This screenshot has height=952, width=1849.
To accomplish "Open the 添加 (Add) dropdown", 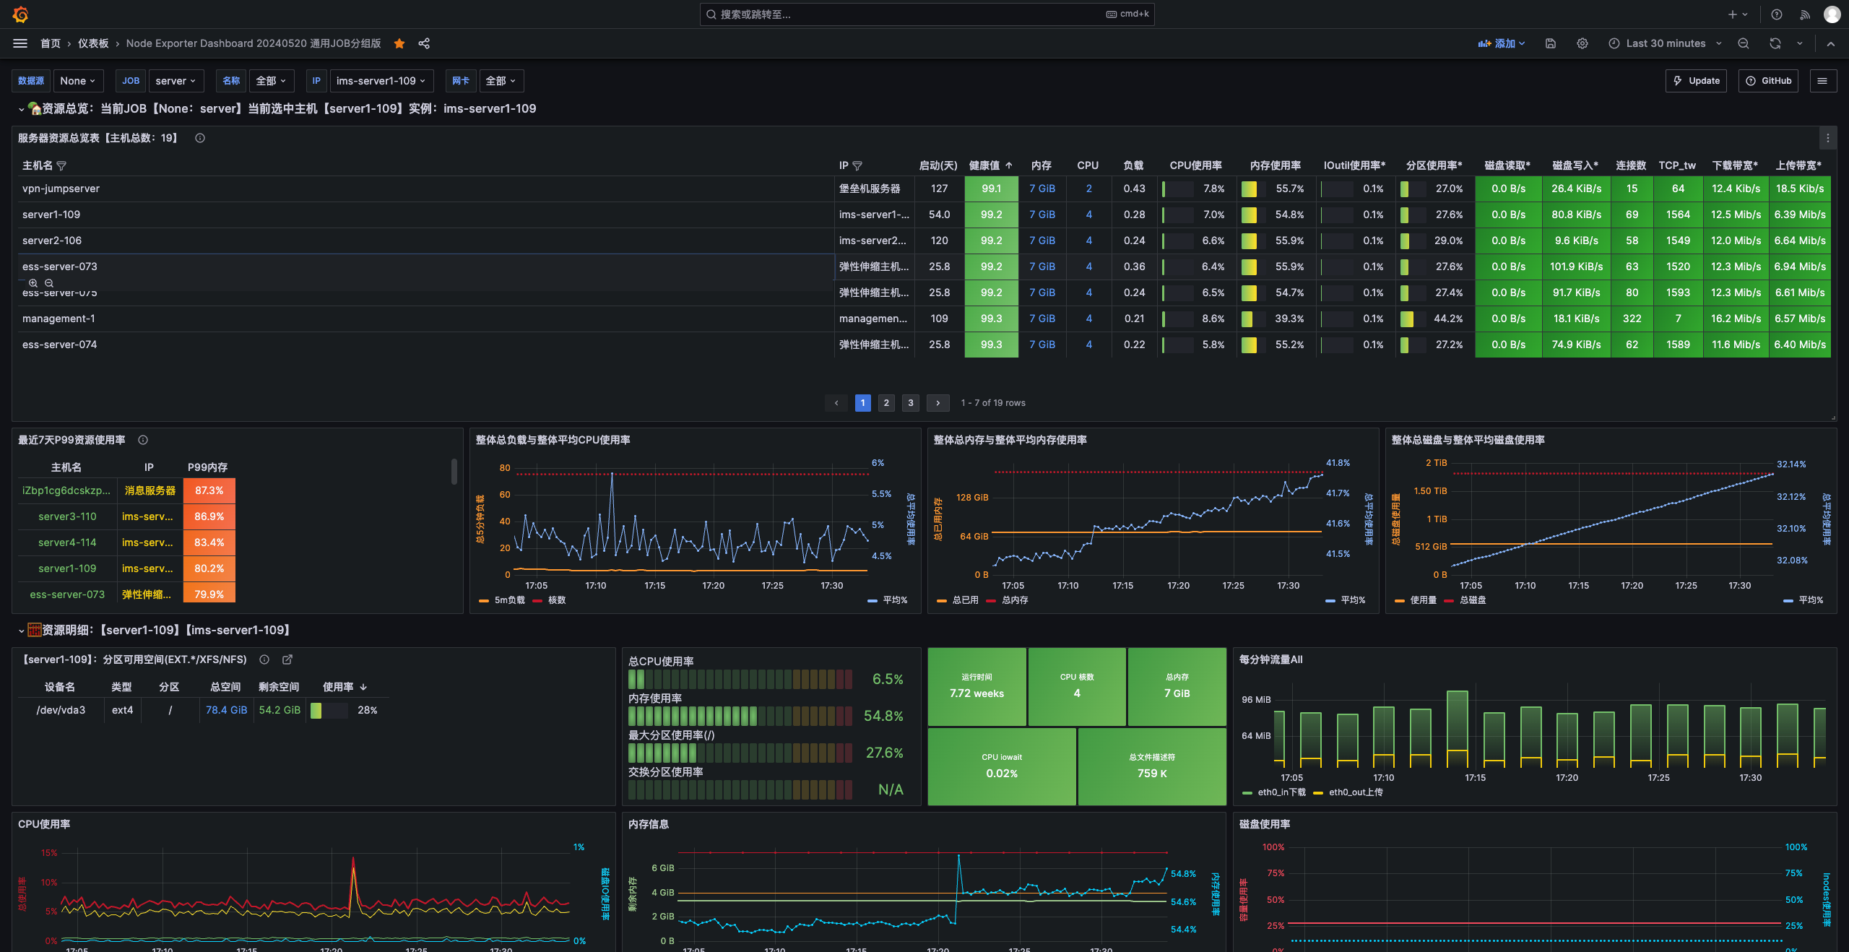I will [1502, 43].
